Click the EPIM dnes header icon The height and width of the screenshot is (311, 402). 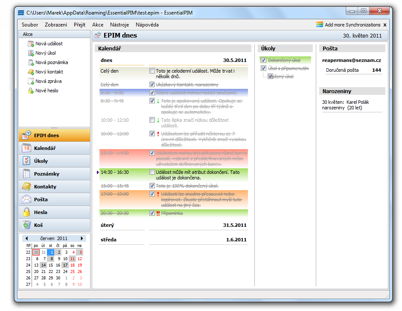tap(98, 35)
